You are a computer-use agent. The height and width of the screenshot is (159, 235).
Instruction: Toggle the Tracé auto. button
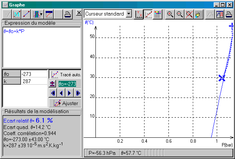(x=65, y=74)
